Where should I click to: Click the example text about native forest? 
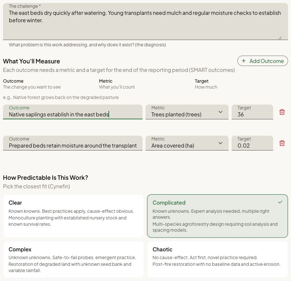point(61,97)
